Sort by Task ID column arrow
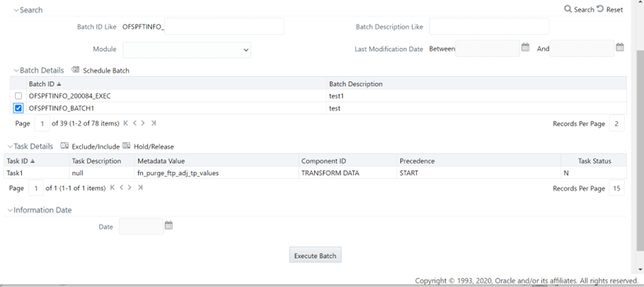Viewport: 644px width, 287px height. pyautogui.click(x=33, y=160)
